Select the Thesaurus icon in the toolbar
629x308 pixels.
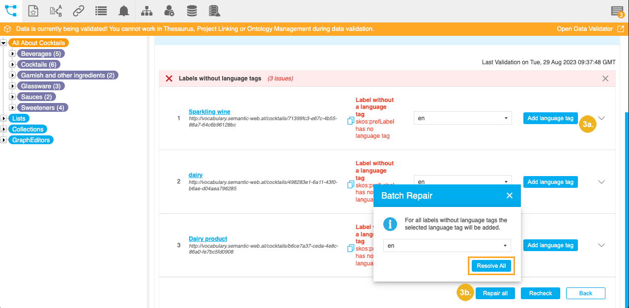click(10, 10)
